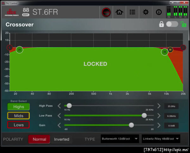
Task: Open the Linkwitz Riley 48dB/oct type dropdown
Action: (x=161, y=139)
